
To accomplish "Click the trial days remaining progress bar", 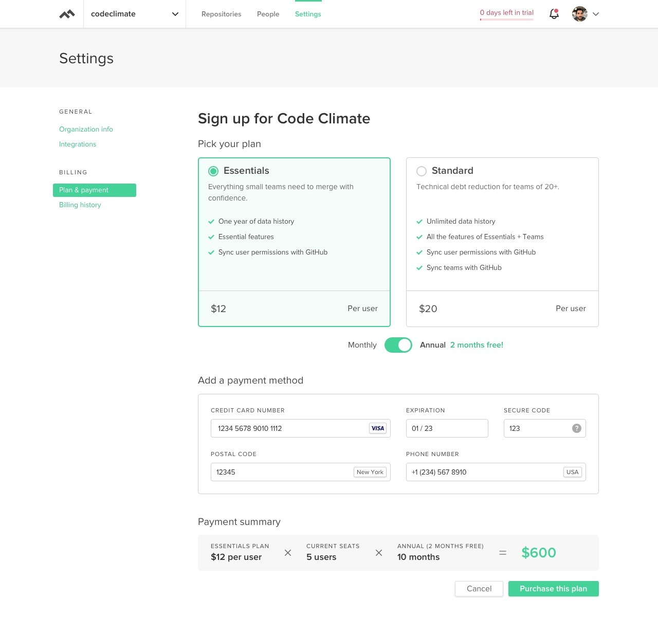I will tap(507, 20).
